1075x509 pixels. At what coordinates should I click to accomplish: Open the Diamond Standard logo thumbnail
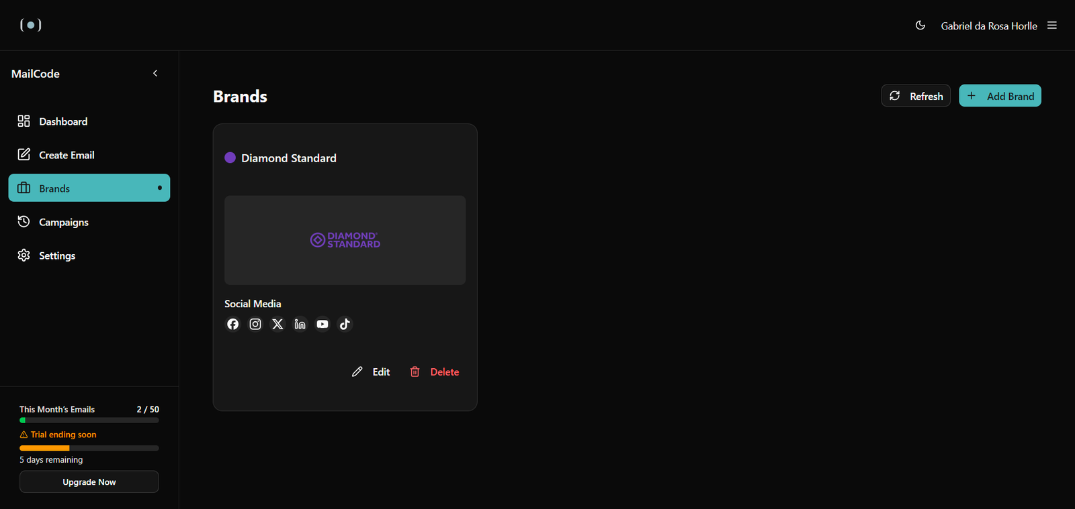click(345, 240)
